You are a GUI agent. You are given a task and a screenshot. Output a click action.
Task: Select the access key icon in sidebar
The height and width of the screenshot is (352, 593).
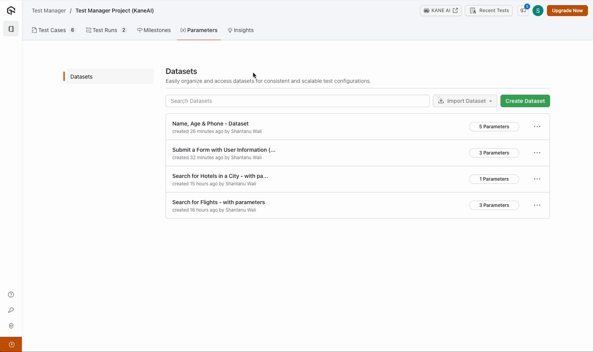pyautogui.click(x=11, y=310)
